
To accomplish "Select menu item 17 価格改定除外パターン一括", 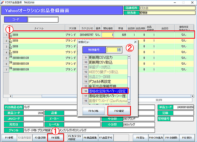I will (x=108, y=96).
